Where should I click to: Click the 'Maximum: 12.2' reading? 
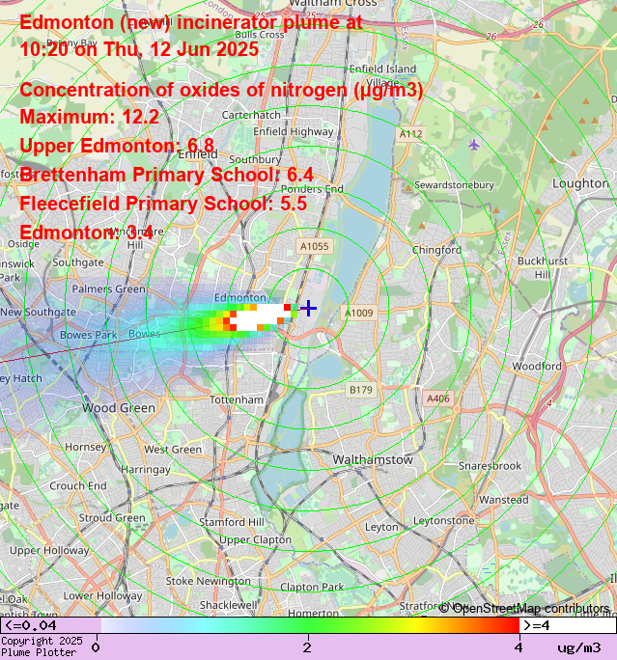pyautogui.click(x=89, y=117)
